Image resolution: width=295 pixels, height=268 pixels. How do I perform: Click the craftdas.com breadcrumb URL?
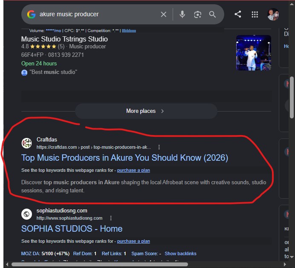[94, 147]
